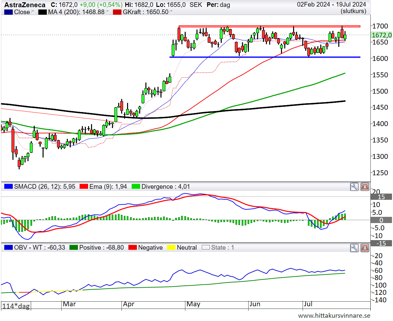
Task: Click the -15 level marker on SMACD axis
Action: pyautogui.click(x=381, y=243)
